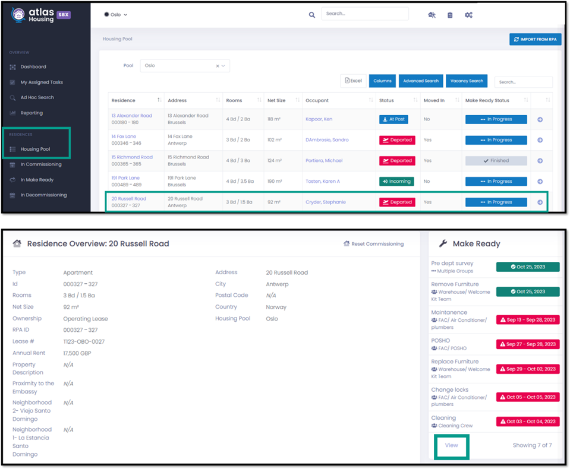Click the Import From RPA button
570x469 pixels.
[x=535, y=39]
